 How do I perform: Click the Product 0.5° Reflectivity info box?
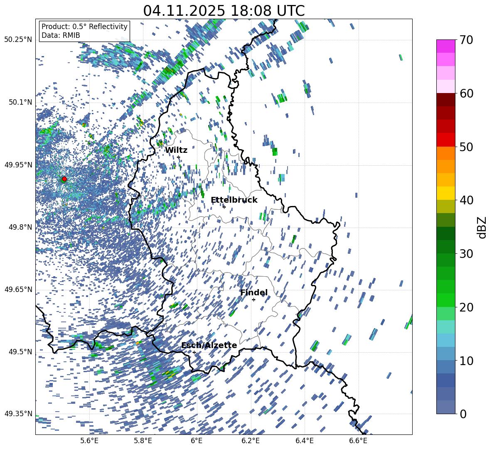pos(84,31)
